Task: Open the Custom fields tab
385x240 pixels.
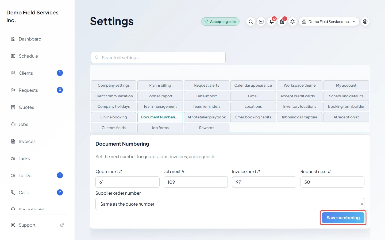Action: click(114, 127)
